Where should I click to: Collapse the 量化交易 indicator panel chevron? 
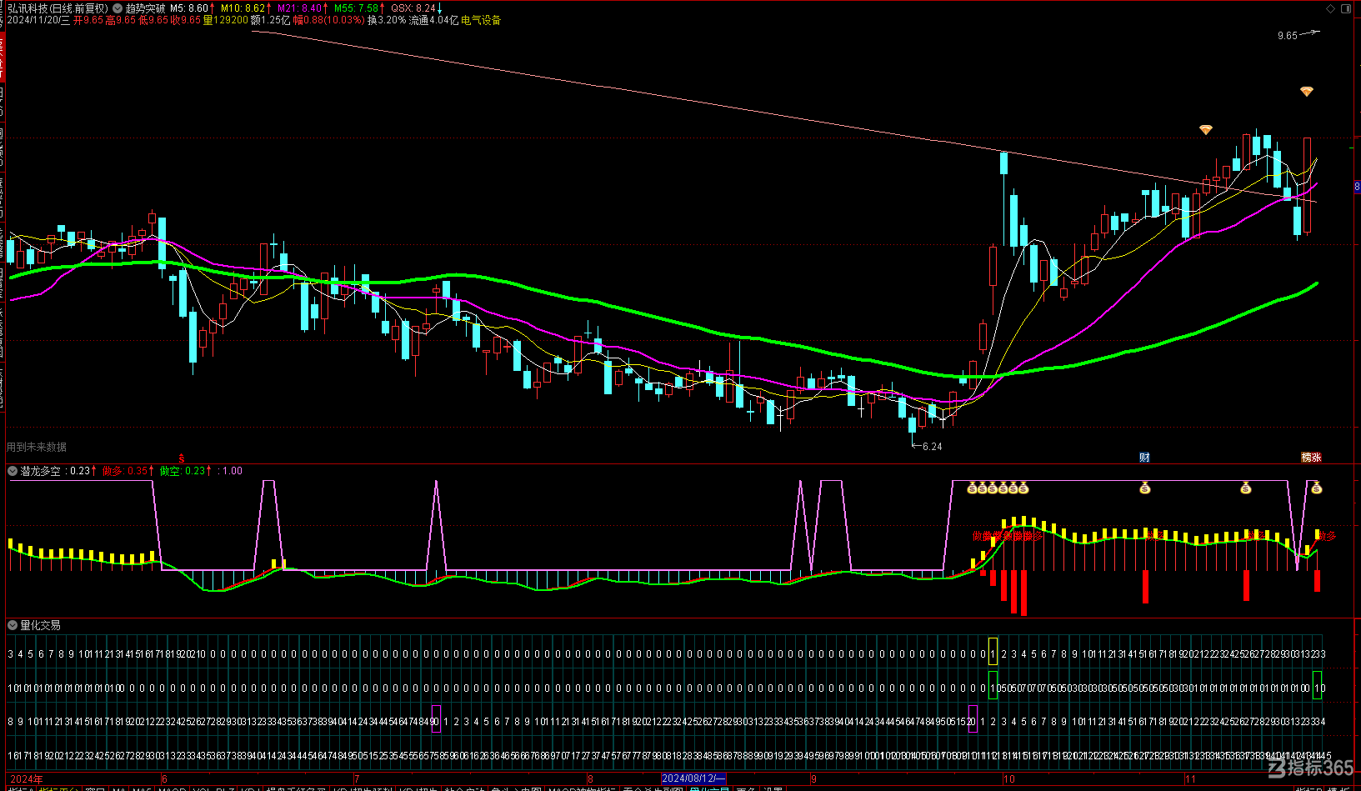(13, 625)
